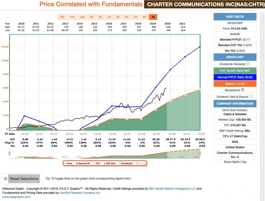This screenshot has height=201, width=265.
Task: Open the S&P Global Market Intelligence LLC link
Action: [x=172, y=189]
